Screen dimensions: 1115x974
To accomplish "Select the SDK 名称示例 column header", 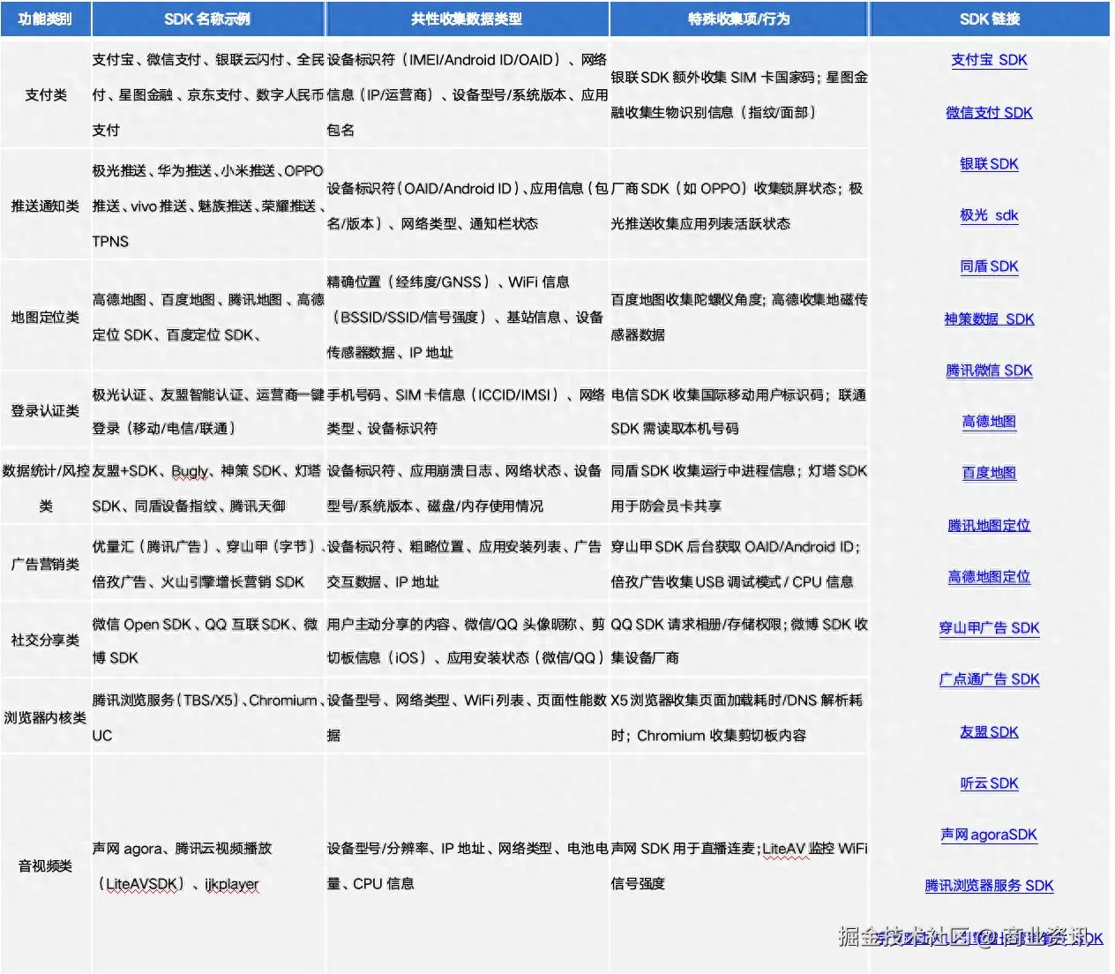I will (x=207, y=19).
